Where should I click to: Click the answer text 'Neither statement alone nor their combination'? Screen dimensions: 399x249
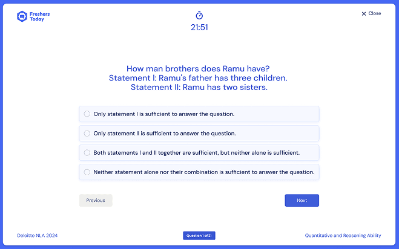tap(203, 172)
